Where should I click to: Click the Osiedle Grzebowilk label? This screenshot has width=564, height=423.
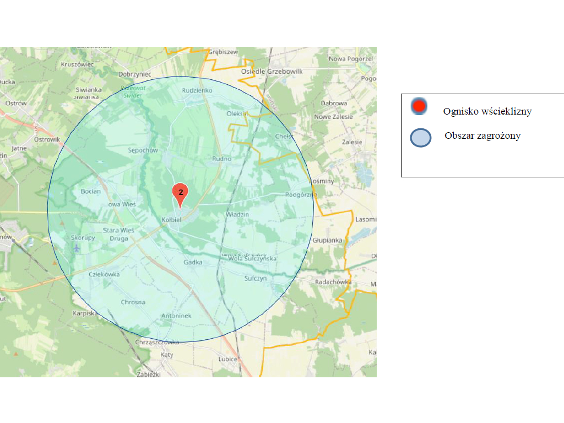[272, 72]
